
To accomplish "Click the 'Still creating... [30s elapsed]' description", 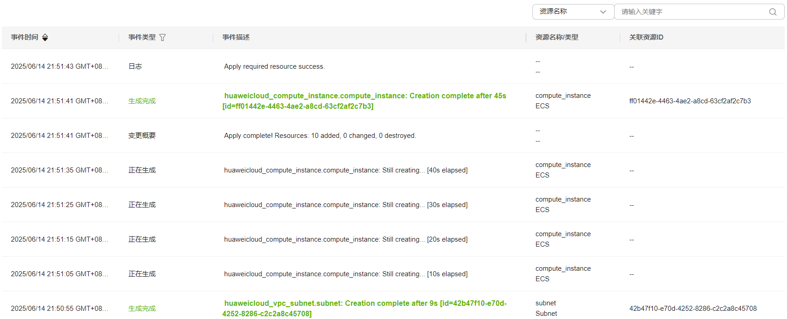I will (x=346, y=205).
